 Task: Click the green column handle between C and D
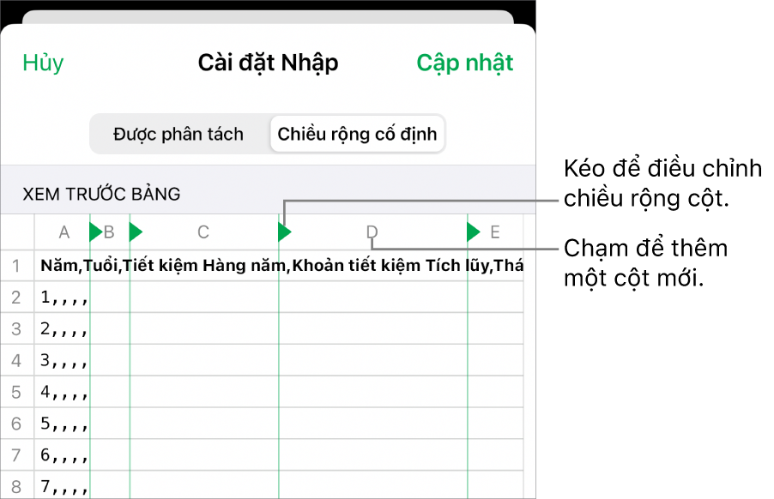pos(284,231)
